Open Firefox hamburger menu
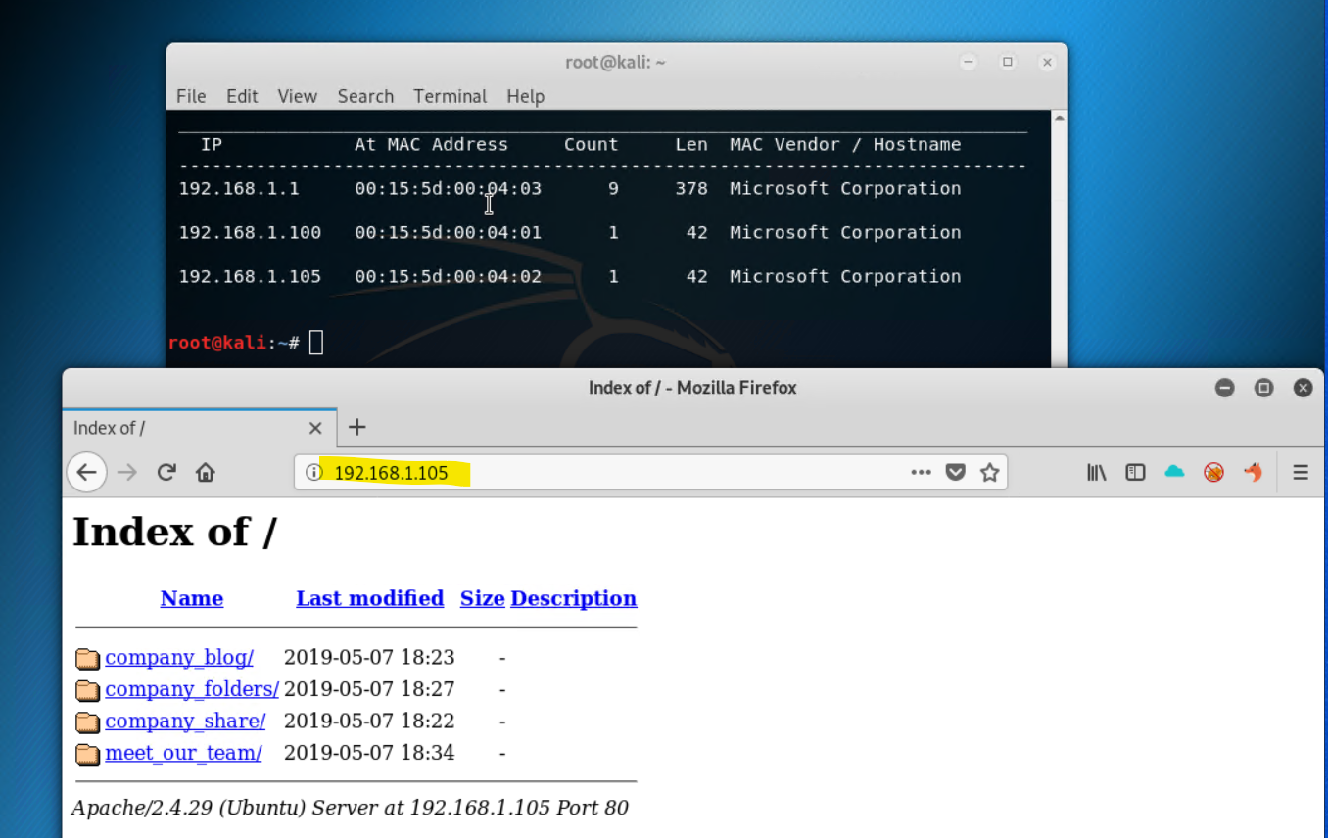Viewport: 1328px width, 838px height. pyautogui.click(x=1301, y=473)
